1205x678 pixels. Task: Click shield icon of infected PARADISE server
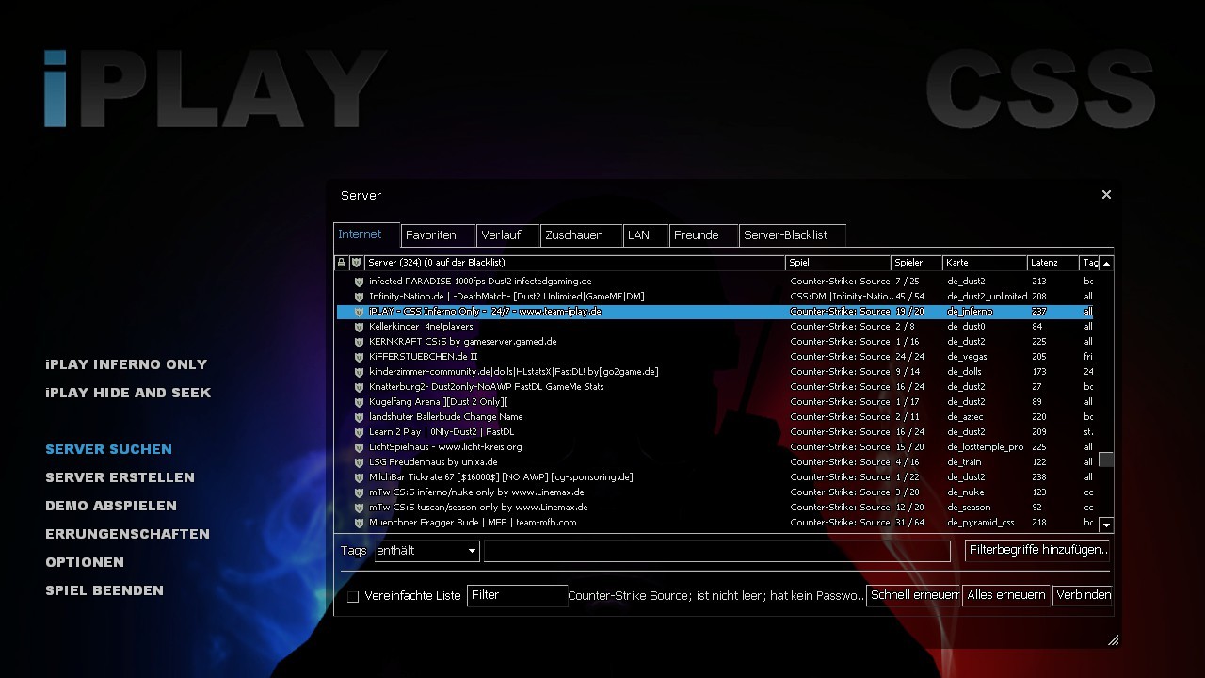359,282
